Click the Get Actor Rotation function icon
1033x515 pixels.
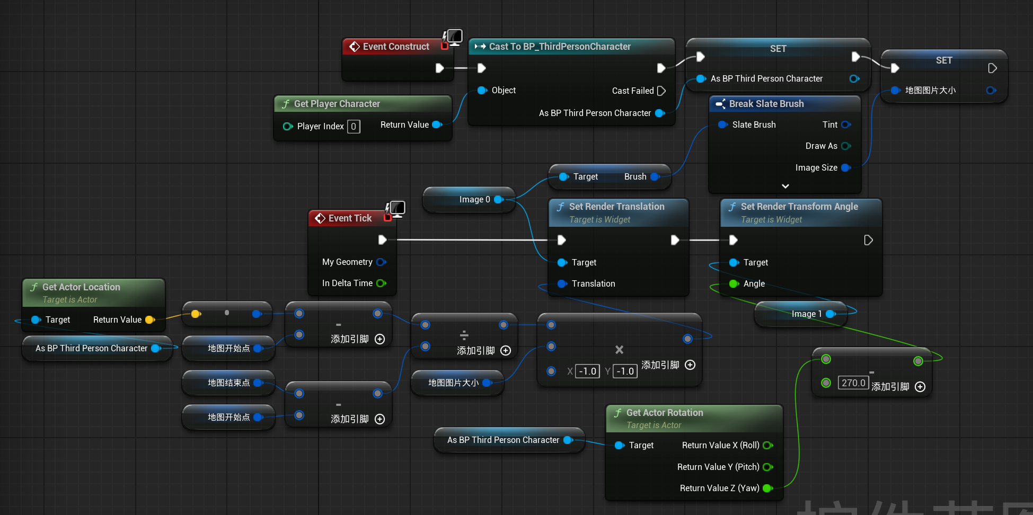(x=617, y=413)
